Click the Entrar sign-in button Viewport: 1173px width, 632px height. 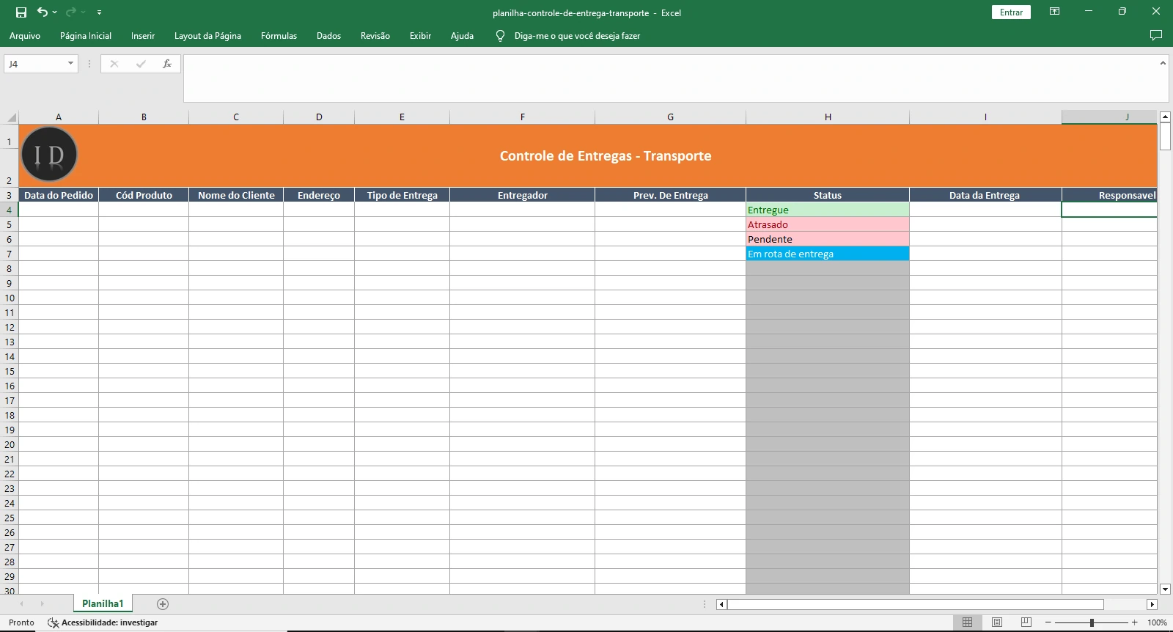pyautogui.click(x=1011, y=12)
